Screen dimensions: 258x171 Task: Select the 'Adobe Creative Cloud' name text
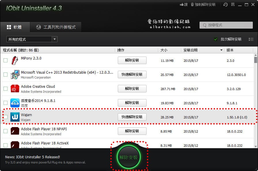(x=38, y=86)
